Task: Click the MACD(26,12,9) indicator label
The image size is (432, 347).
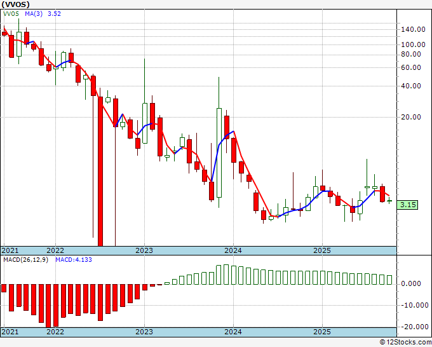Action: click(25, 260)
